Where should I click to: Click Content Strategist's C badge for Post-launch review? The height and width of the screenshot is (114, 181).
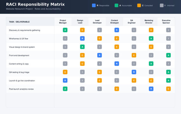pyautogui.click(x=117, y=89)
